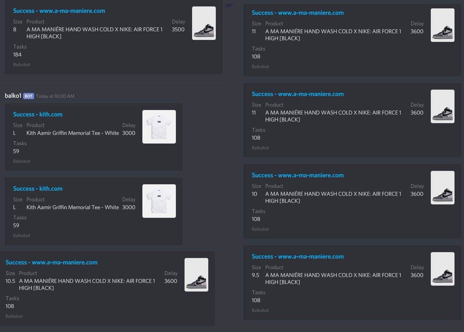Open kith.com success link just above size 10.5 card
The height and width of the screenshot is (332, 464).
pos(38,188)
